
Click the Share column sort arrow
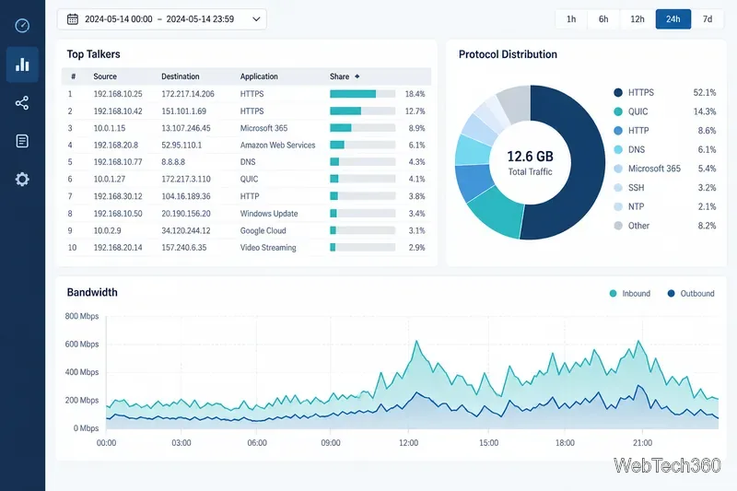[357, 76]
